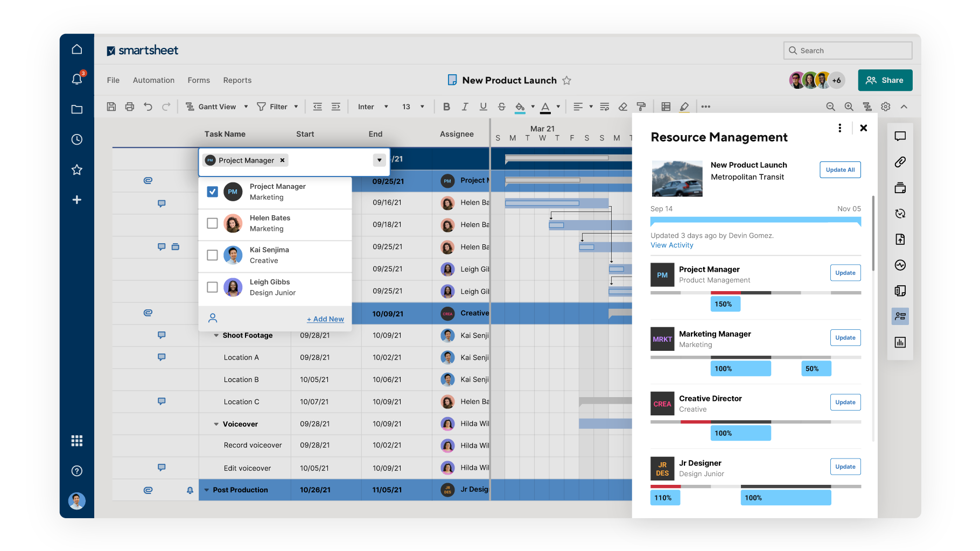Toggle bold formatting in the toolbar
The image size is (980, 551).
coord(446,107)
